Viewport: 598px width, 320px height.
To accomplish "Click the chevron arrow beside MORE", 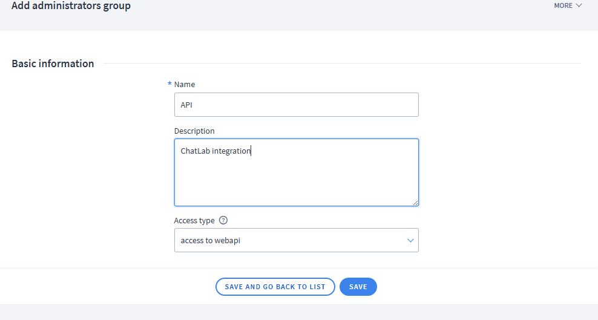I will tap(579, 5).
